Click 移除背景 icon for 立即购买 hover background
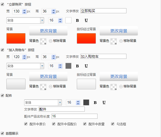Viewport: 161px width, 137px height. (121, 41)
